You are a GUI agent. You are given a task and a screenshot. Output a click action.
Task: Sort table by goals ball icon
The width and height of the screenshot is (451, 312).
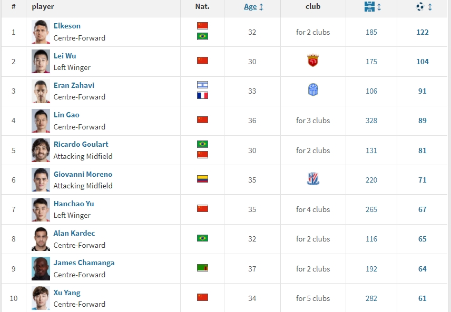click(x=420, y=7)
